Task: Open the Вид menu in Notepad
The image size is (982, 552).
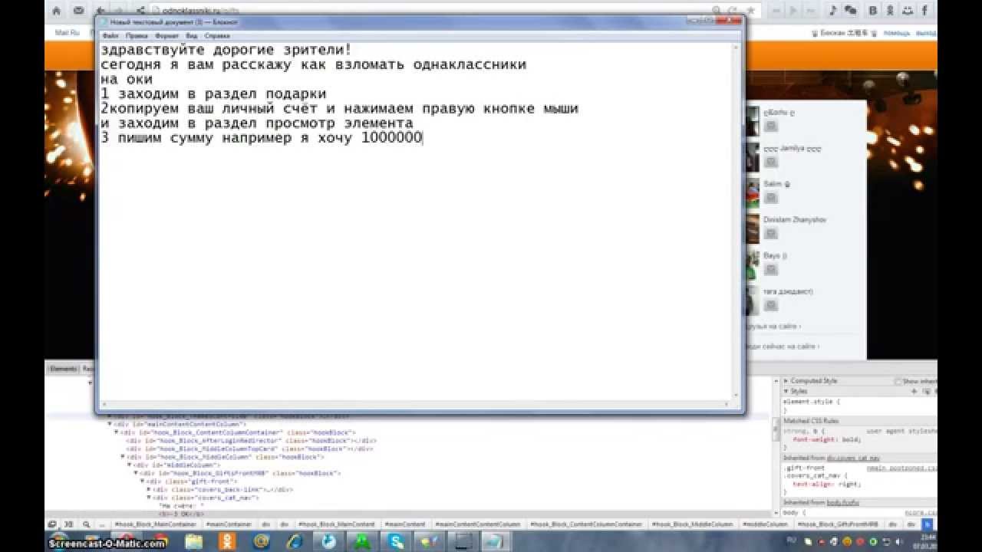Action: pyautogui.click(x=191, y=35)
